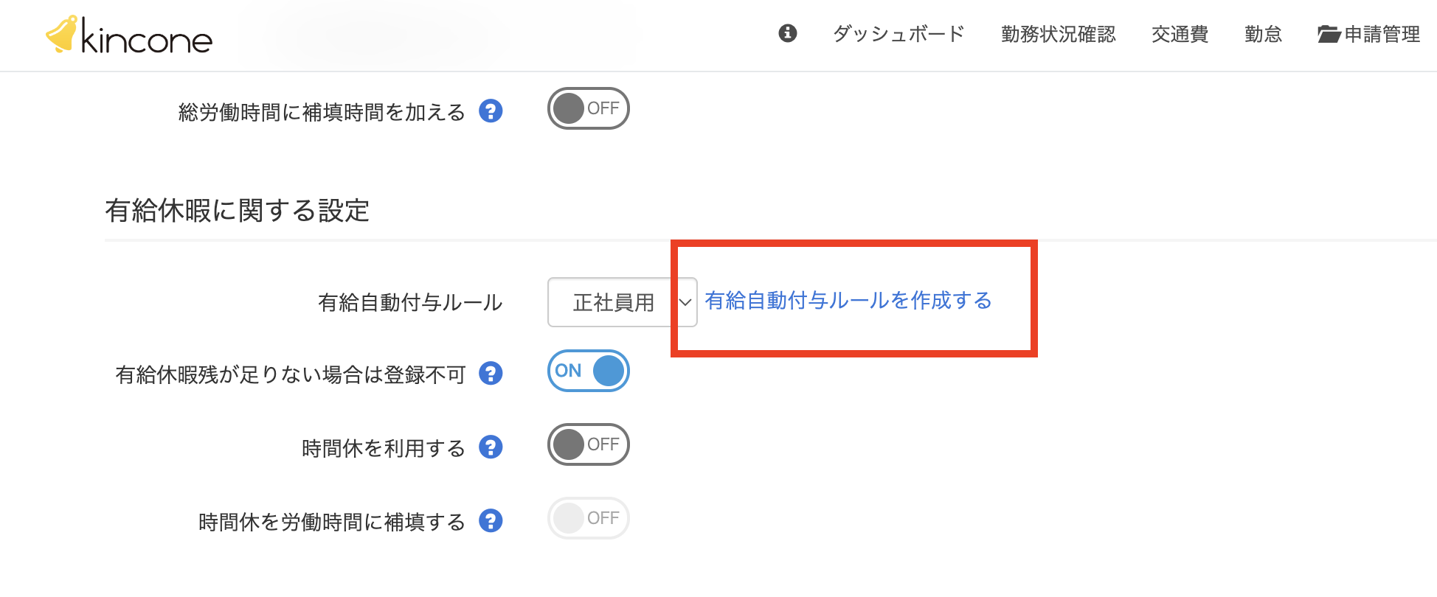Click the kincone bell logo
Image resolution: width=1437 pixels, height=597 pixels.
62,34
